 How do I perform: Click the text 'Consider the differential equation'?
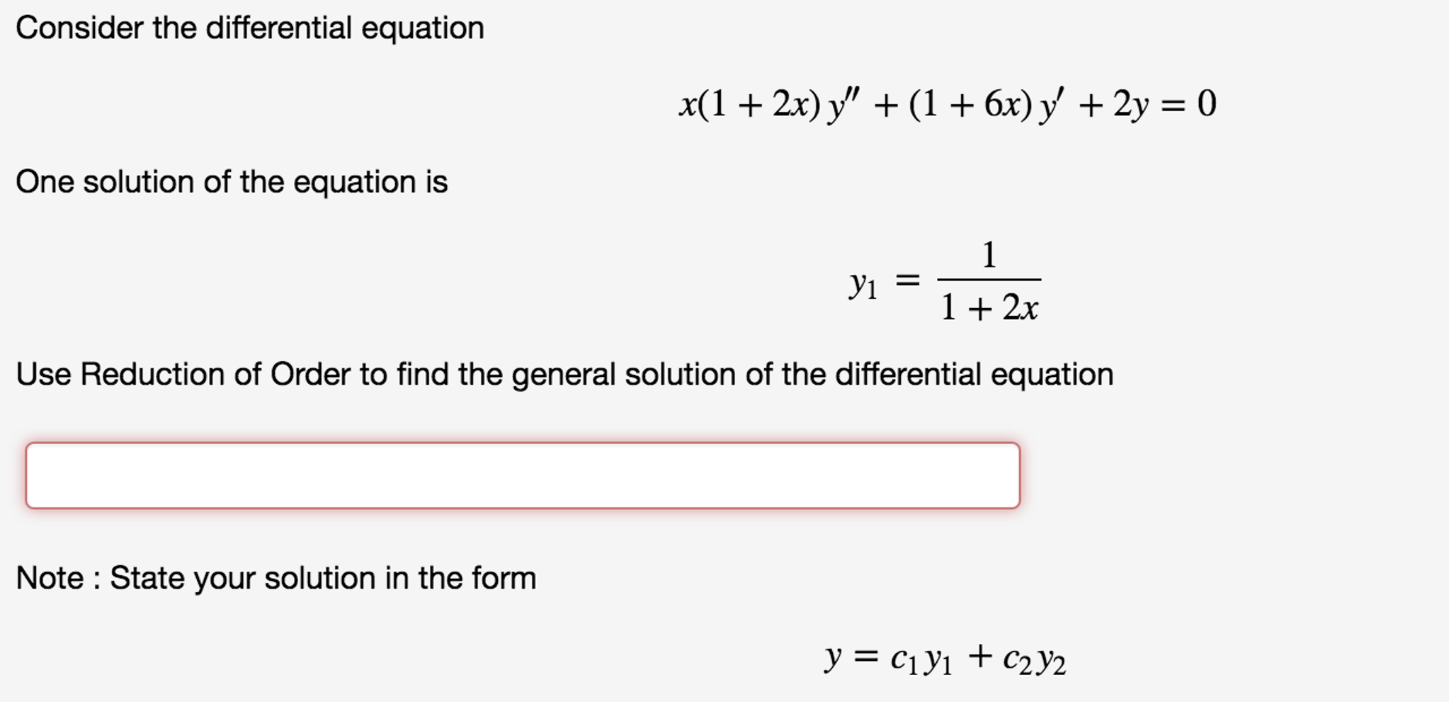pyautogui.click(x=250, y=28)
